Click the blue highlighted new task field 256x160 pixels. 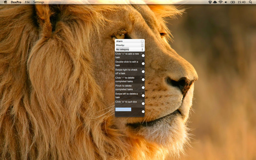(x=123, y=109)
